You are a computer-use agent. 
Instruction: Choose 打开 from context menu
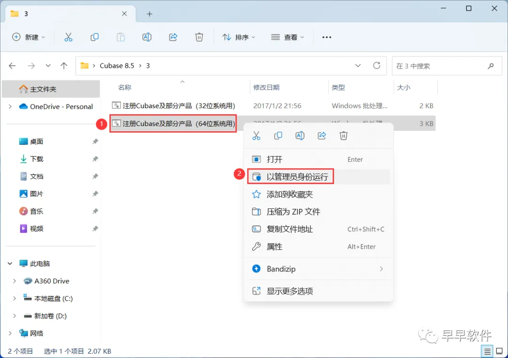pyautogui.click(x=318, y=159)
